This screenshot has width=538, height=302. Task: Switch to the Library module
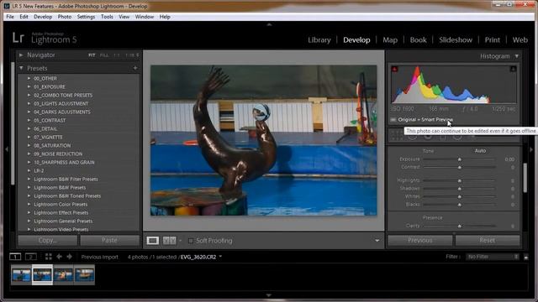[319, 39]
